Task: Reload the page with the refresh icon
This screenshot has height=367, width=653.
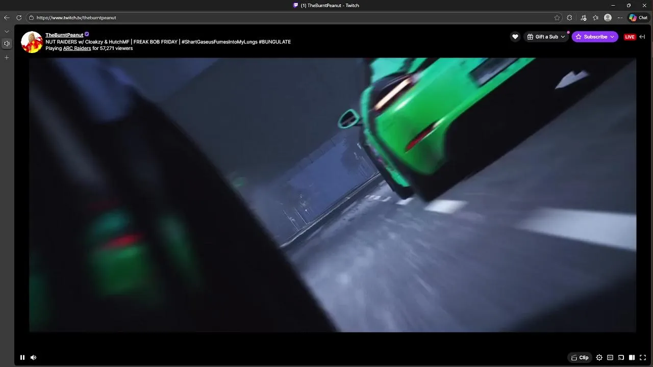Action: [19, 17]
